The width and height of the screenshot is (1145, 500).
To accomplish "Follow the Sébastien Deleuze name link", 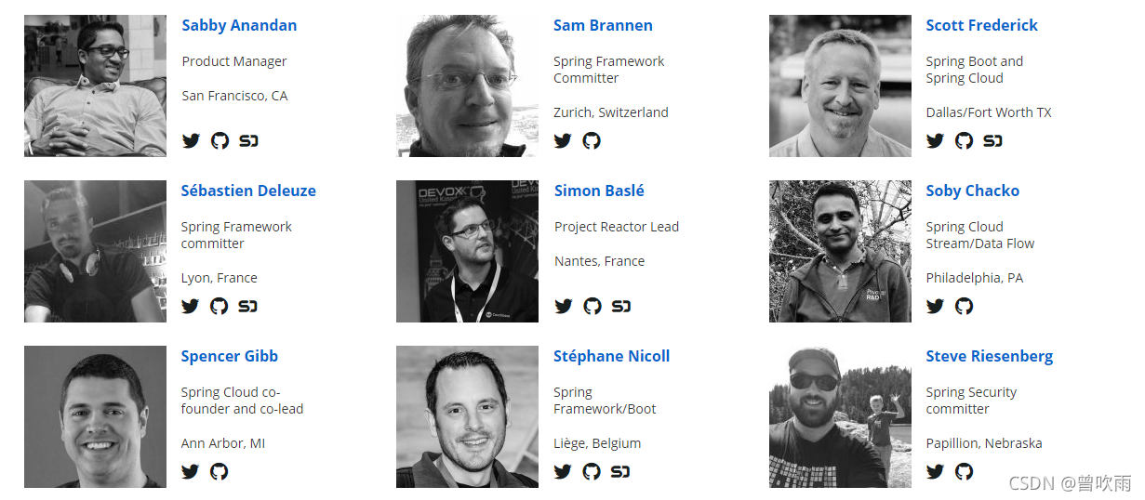I will point(248,191).
